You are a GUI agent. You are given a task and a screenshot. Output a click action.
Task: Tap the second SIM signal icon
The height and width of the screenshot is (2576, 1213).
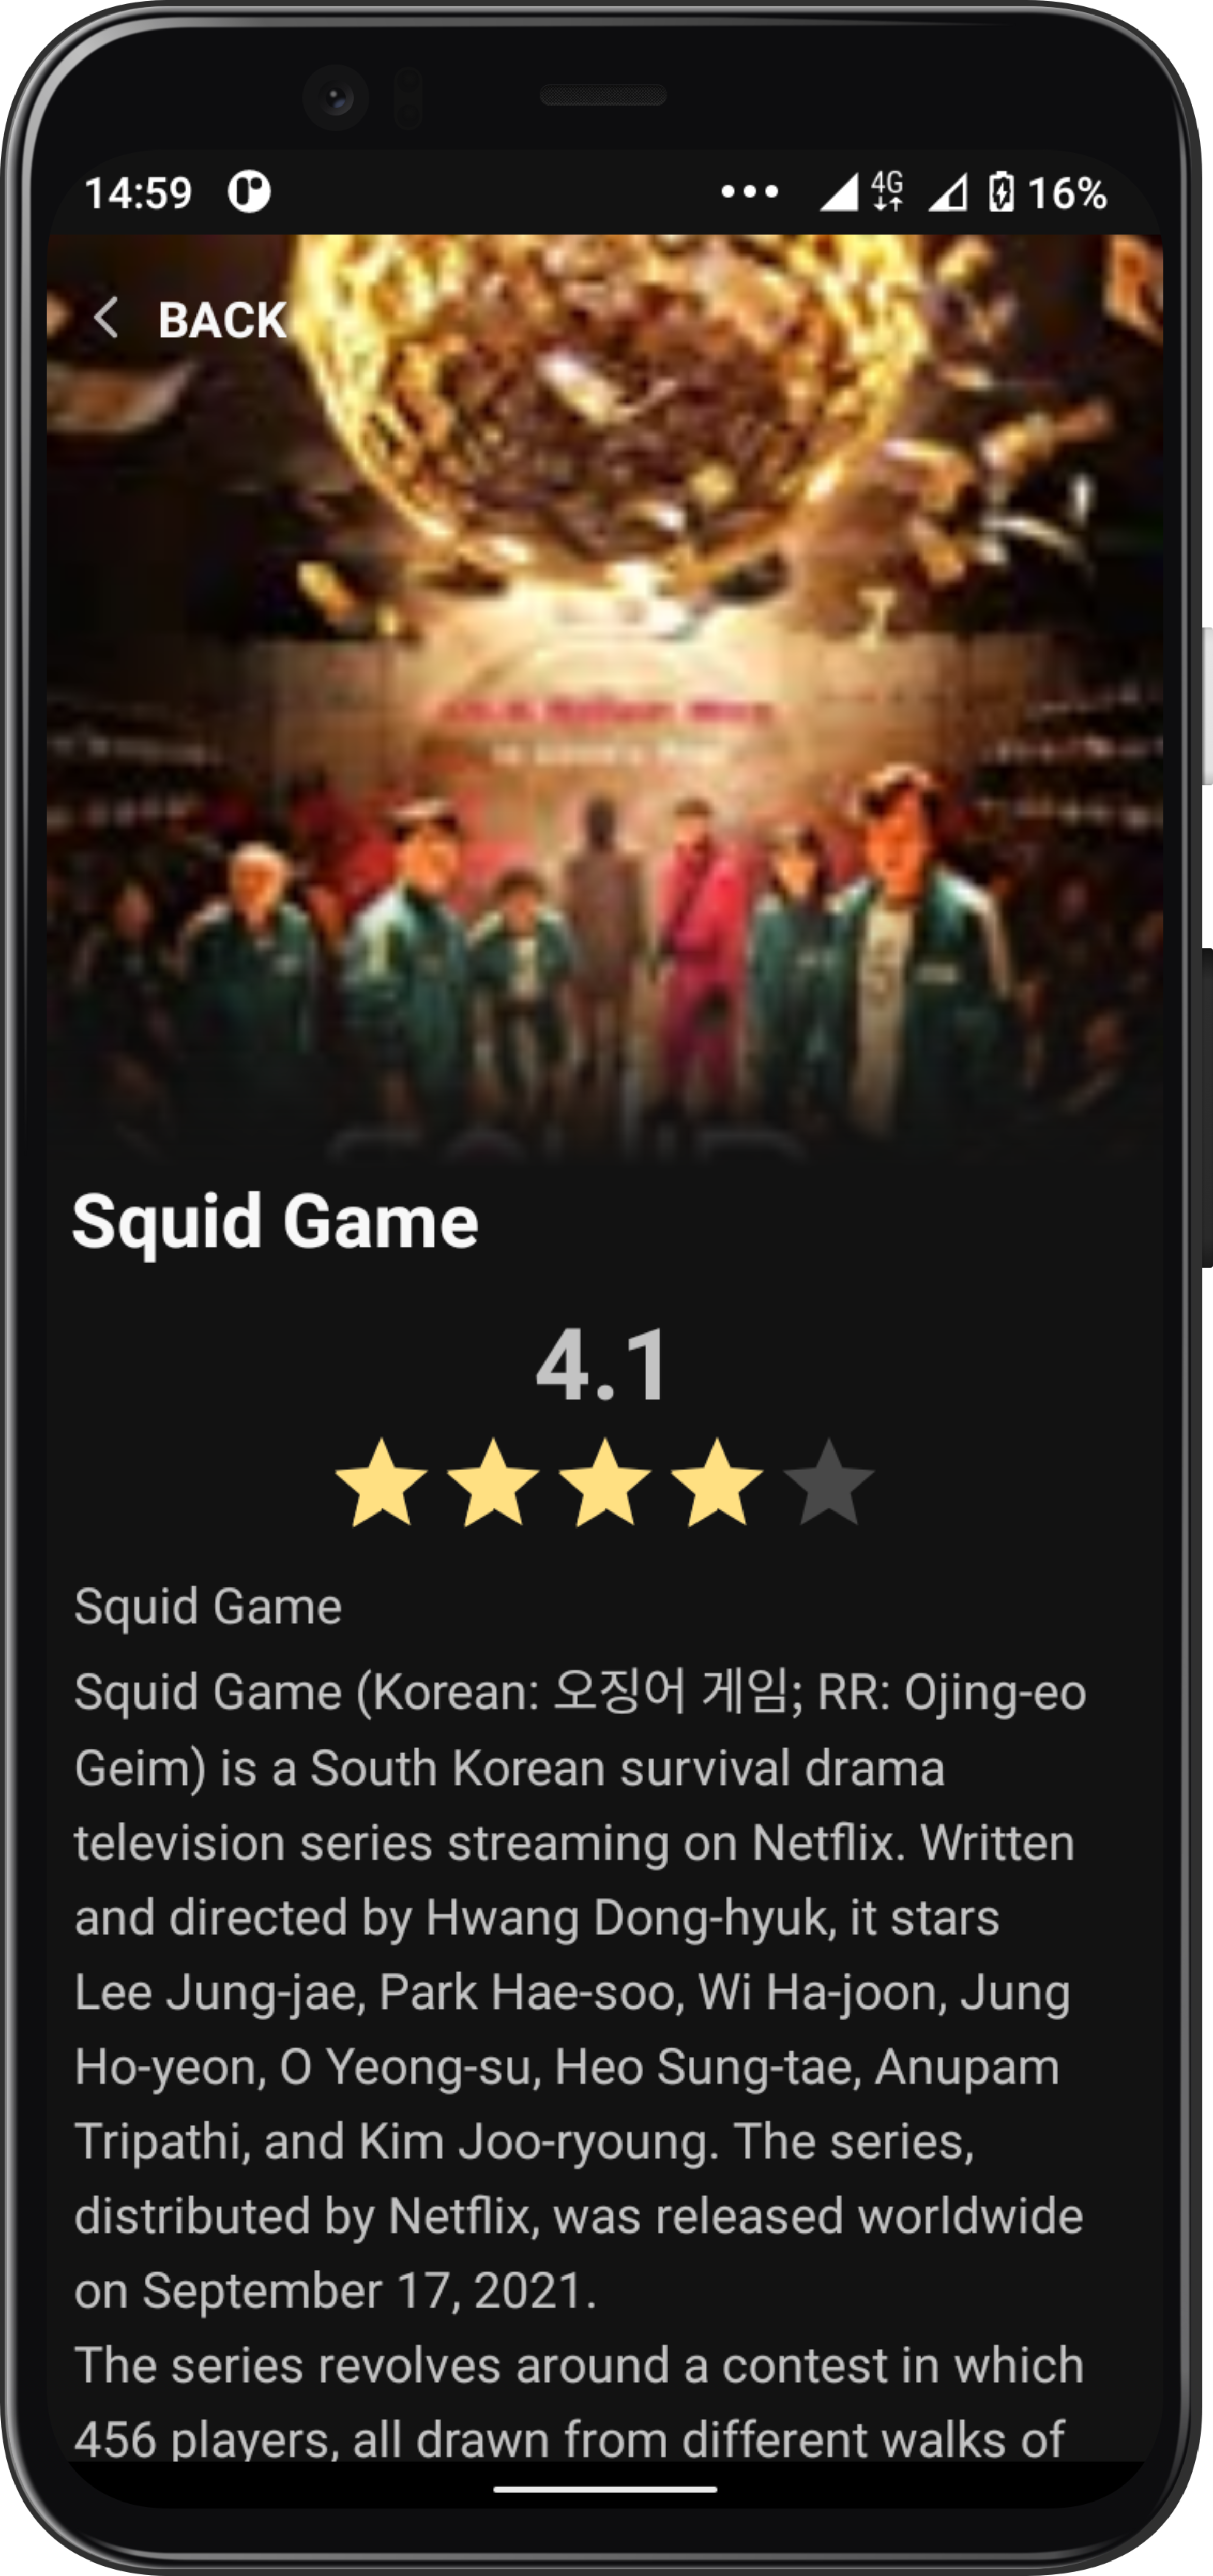click(947, 192)
